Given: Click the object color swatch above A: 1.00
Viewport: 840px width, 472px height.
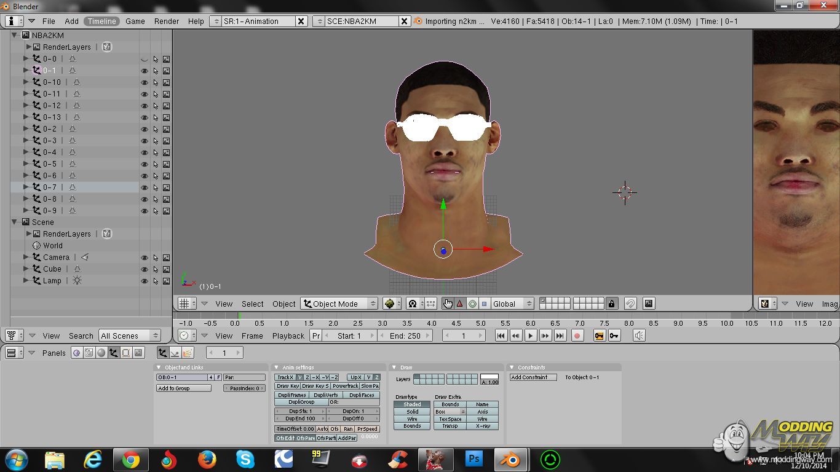Looking at the screenshot, I should point(489,376).
